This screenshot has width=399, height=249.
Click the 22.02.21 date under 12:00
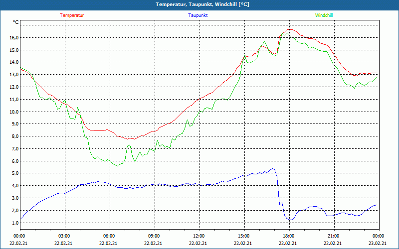pyautogui.click(x=198, y=243)
